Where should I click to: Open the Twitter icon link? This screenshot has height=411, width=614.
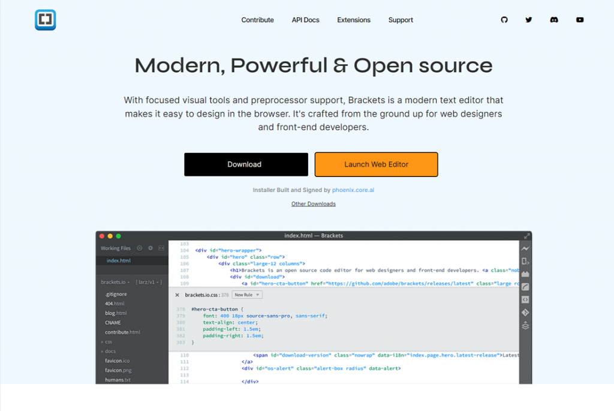pyautogui.click(x=529, y=20)
